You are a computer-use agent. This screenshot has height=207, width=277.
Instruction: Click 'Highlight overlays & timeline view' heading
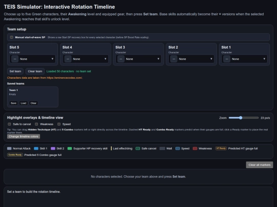35,118
